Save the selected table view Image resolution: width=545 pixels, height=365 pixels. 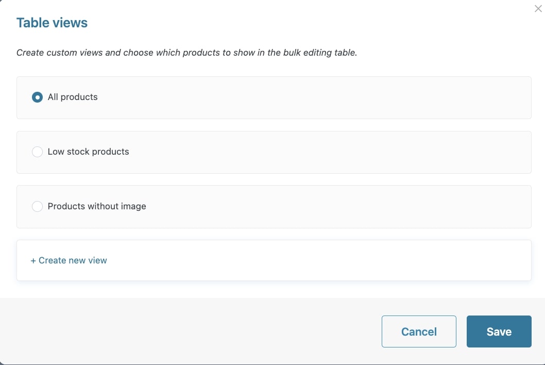pos(499,331)
